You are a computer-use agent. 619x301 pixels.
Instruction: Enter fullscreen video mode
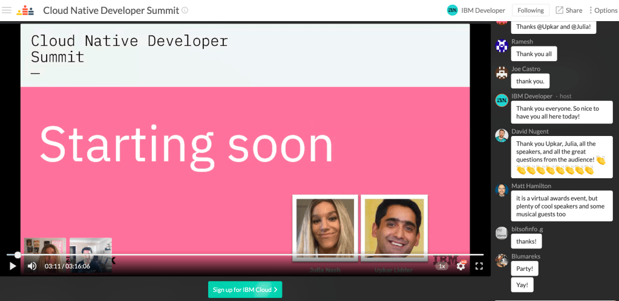point(479,266)
